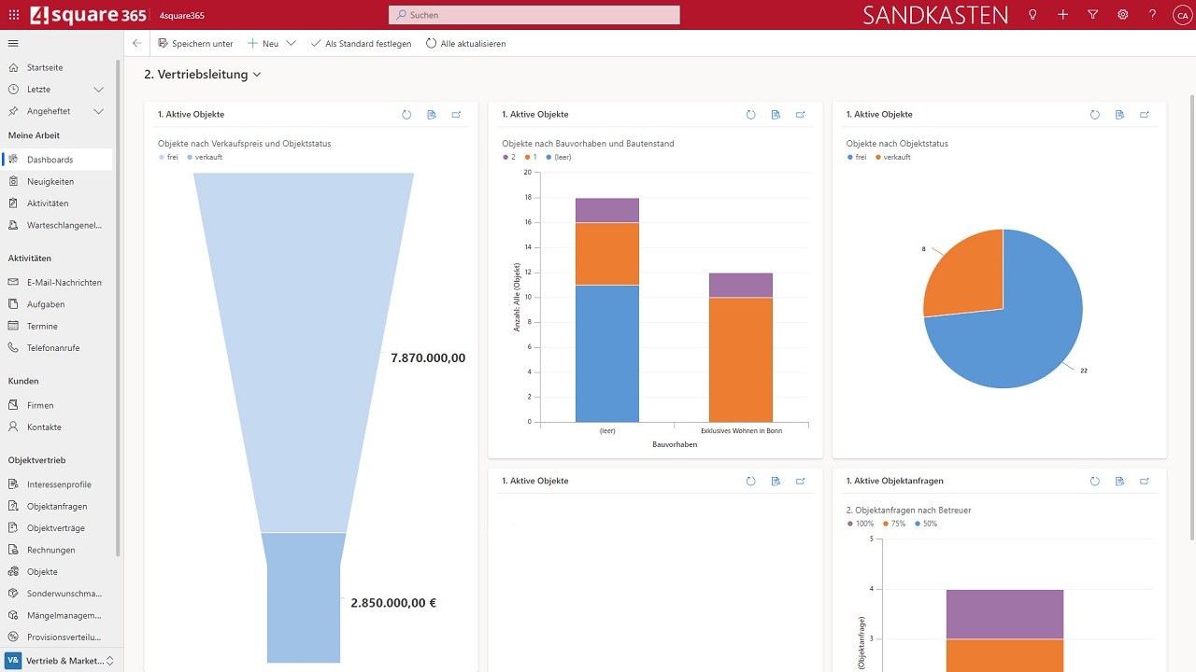The image size is (1196, 672).
Task: Open Objektverträge in the sidebar
Action: pyautogui.click(x=56, y=528)
